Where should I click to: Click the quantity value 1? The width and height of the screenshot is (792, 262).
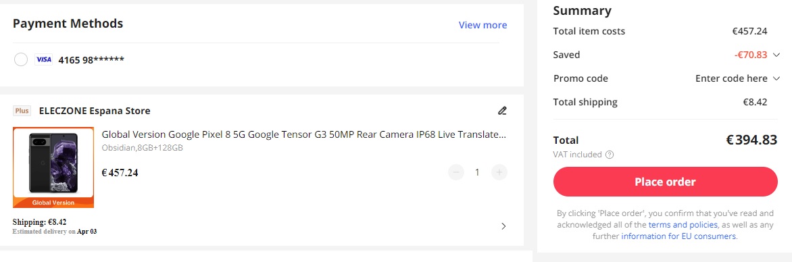[477, 173]
